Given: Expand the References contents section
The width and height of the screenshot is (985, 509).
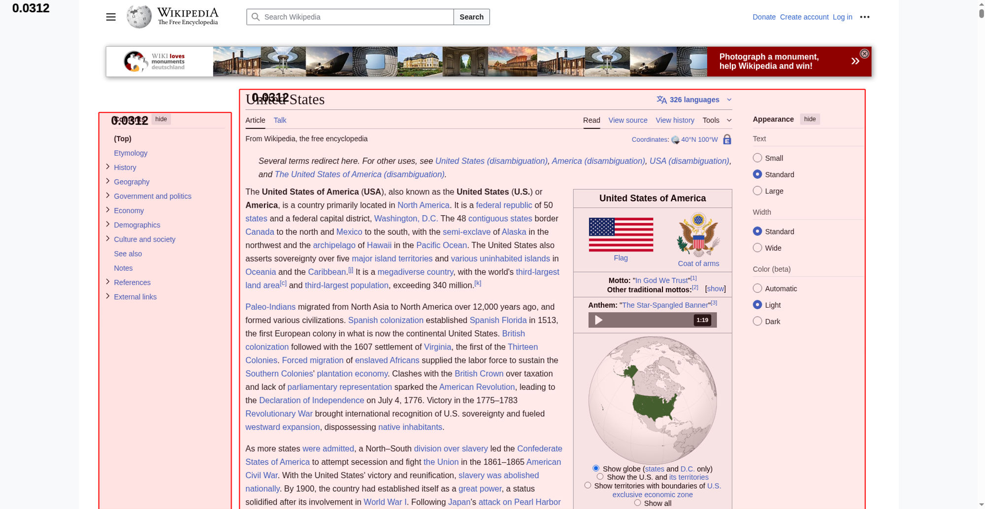Looking at the screenshot, I should [x=108, y=282].
